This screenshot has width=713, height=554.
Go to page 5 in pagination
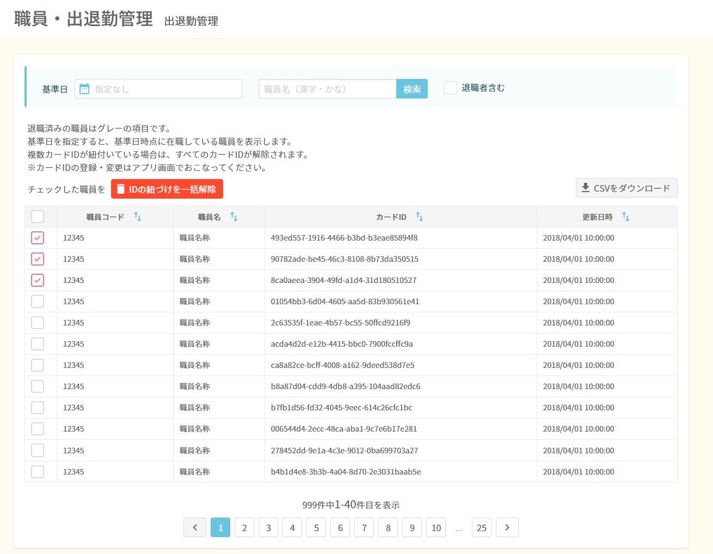point(316,527)
